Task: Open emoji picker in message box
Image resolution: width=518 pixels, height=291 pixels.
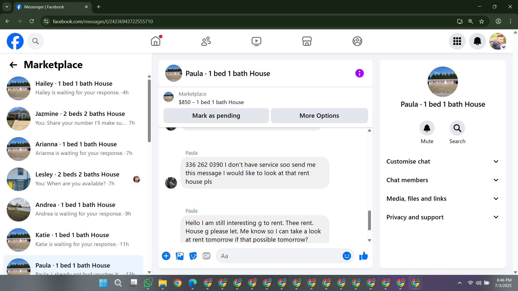Action: (x=347, y=256)
